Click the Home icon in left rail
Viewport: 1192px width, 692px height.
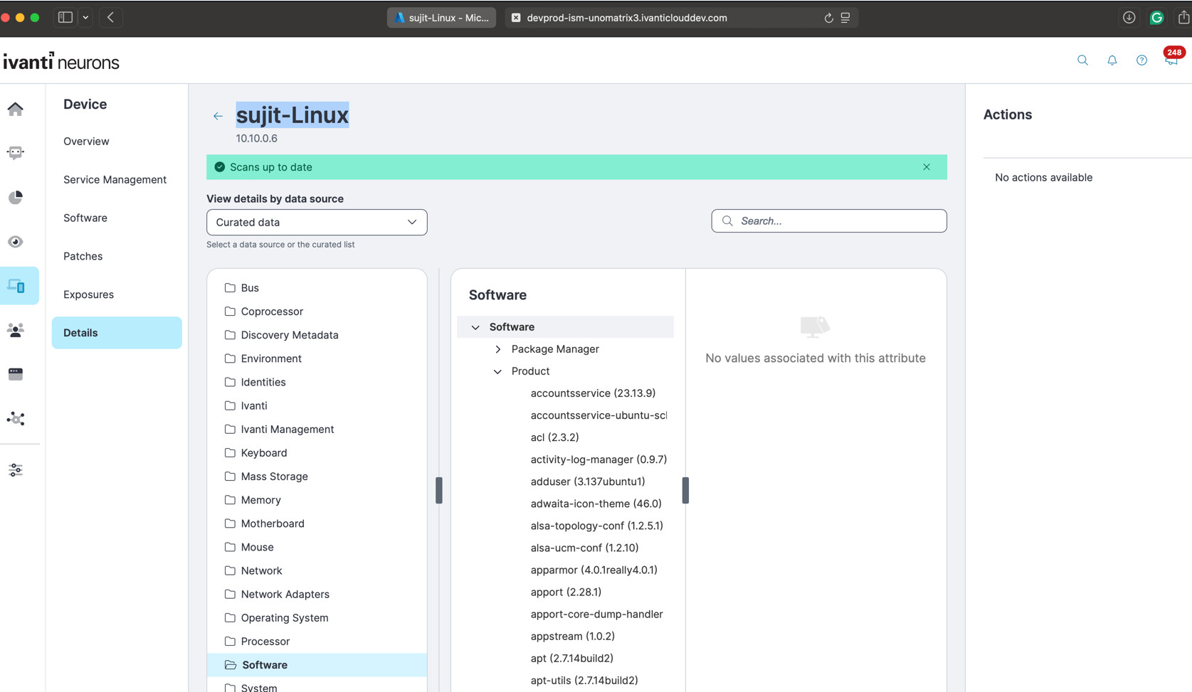(x=16, y=109)
